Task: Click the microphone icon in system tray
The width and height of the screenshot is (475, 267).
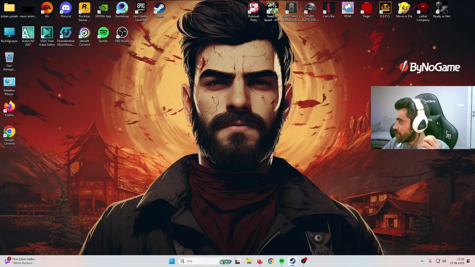Action: coord(430,261)
